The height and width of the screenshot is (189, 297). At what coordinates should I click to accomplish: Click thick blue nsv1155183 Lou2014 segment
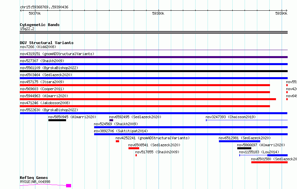[x=278, y=155]
